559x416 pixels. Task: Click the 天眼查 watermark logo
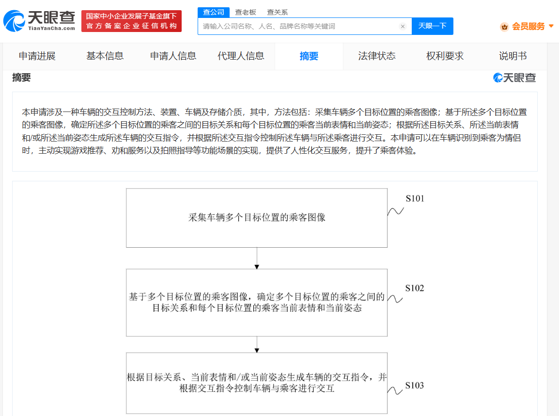514,78
